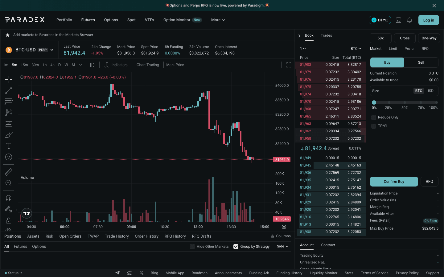This screenshot has width=444, height=277.
Task: Select the text annotation tool
Action: 9,146
